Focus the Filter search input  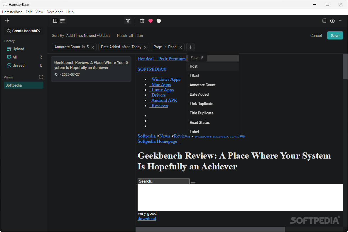click(213, 58)
